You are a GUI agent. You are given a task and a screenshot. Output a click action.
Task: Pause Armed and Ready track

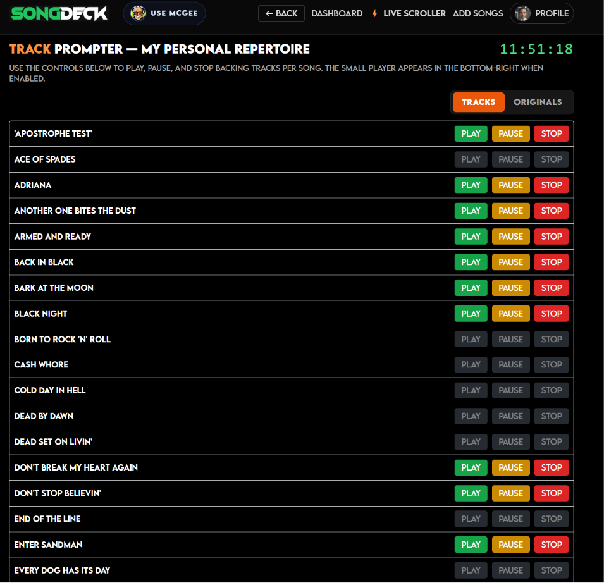click(511, 237)
